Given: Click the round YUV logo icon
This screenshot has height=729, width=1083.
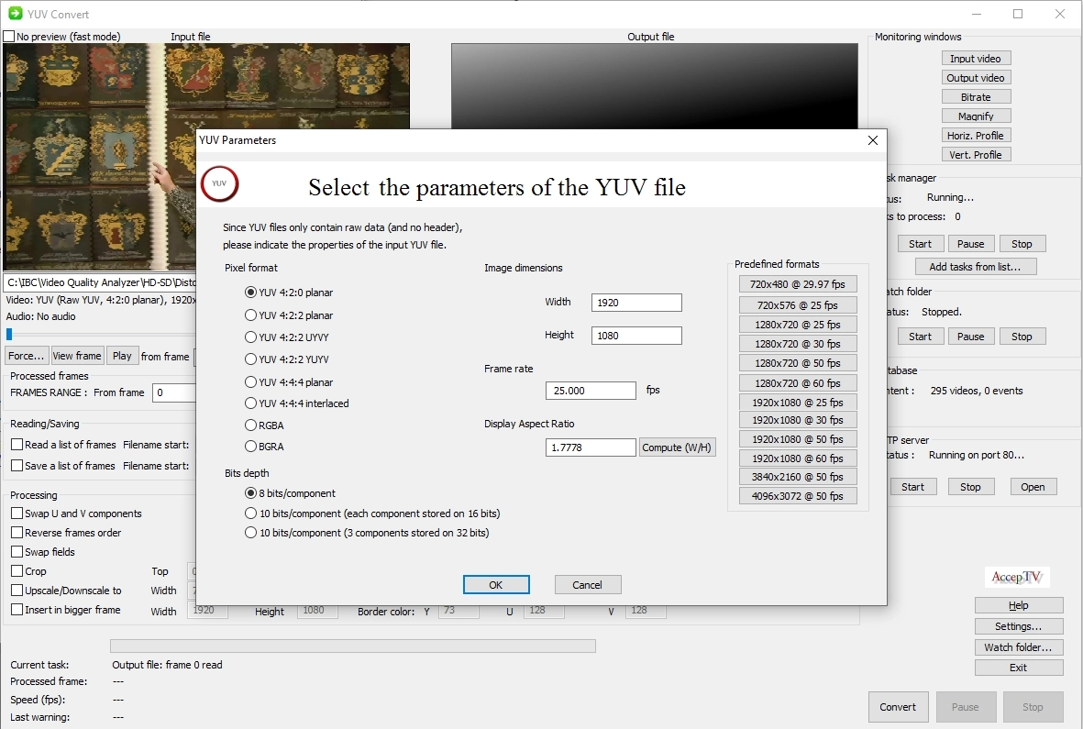Looking at the screenshot, I should pos(219,183).
